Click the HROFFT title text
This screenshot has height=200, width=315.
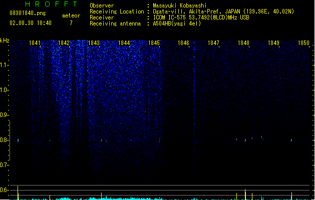coord(51,4)
